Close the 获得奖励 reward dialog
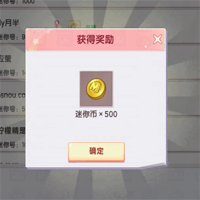The height and width of the screenshot is (200, 200). [157, 39]
